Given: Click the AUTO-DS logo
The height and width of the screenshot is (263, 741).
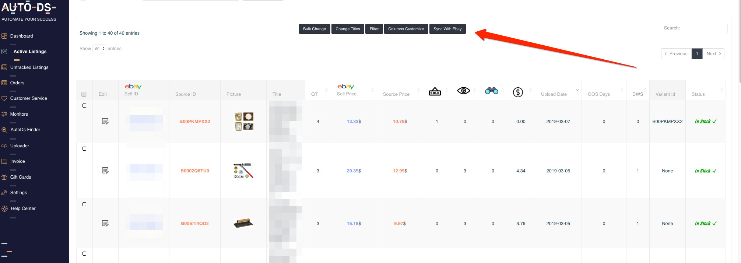Looking at the screenshot, I should point(29,7).
